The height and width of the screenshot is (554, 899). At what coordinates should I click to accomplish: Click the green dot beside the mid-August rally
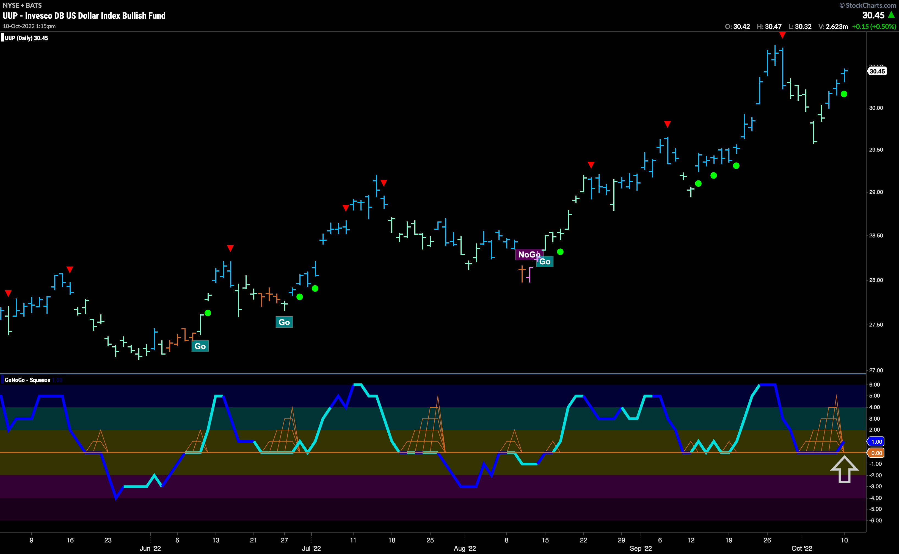pos(560,252)
